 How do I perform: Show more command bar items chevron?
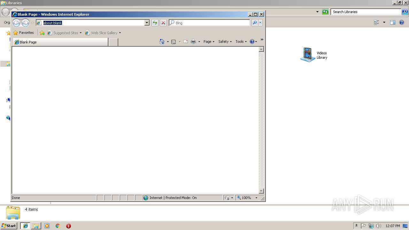[262, 40]
